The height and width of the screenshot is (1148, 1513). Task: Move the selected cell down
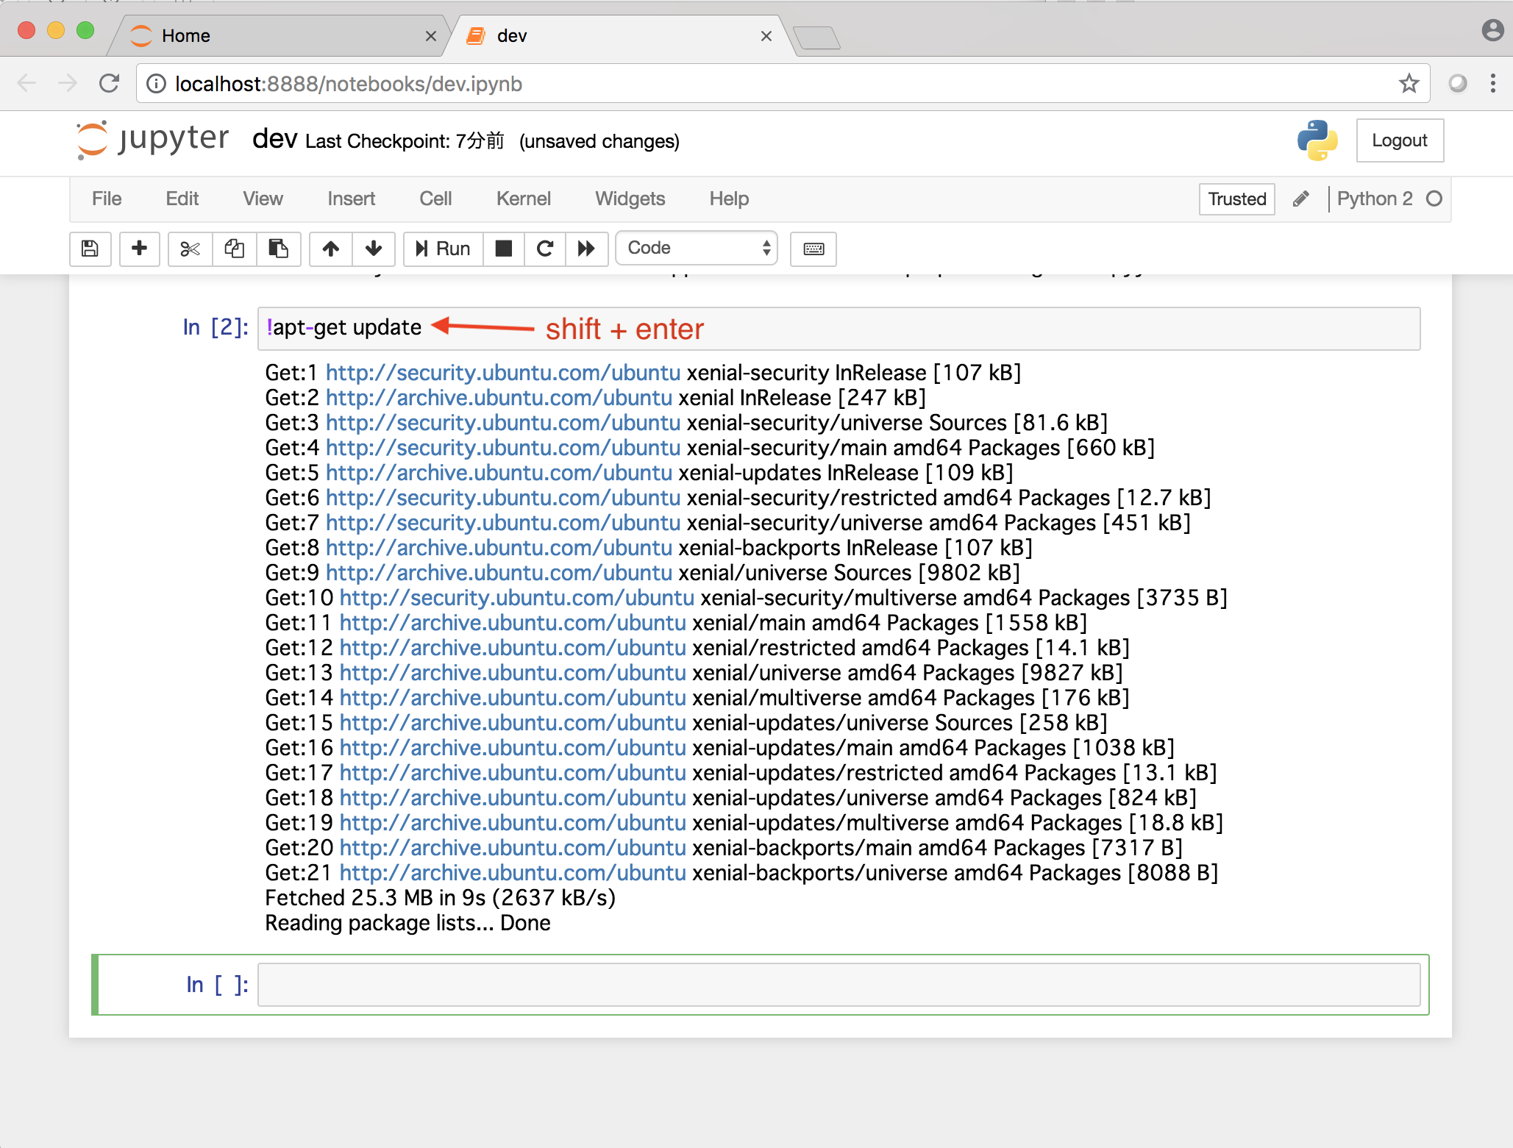374,249
